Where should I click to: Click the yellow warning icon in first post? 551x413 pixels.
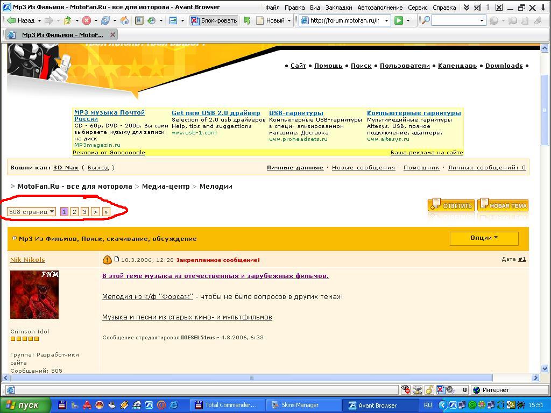point(107,260)
